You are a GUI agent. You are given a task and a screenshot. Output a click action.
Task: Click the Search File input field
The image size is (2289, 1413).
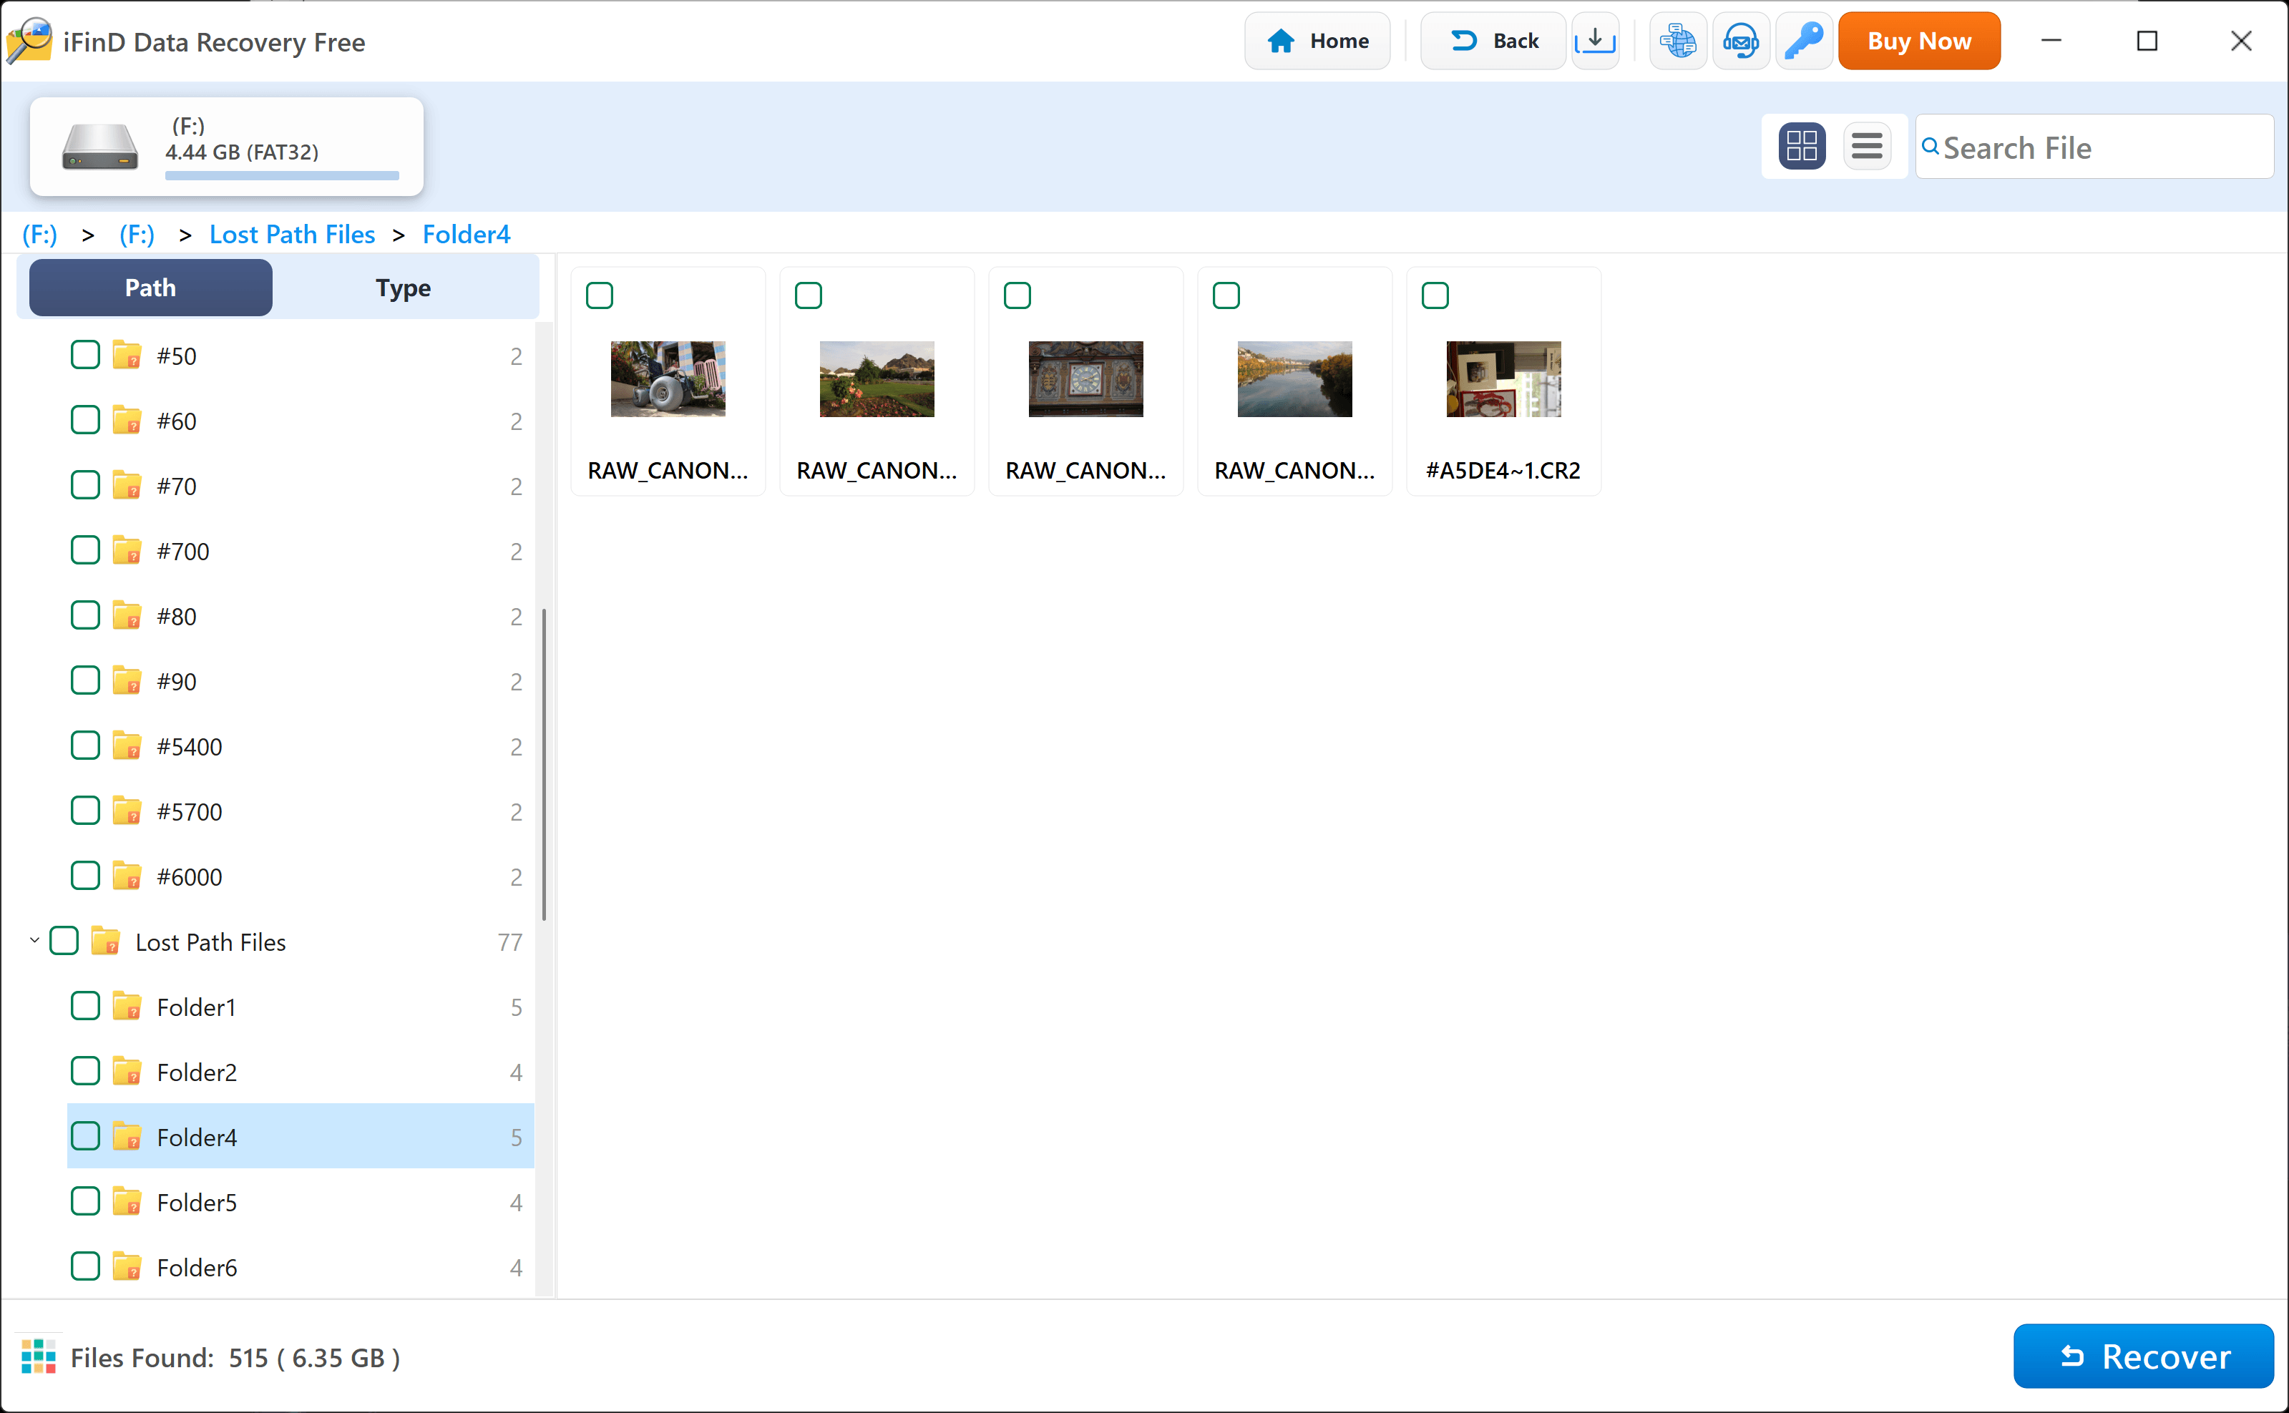[x=2094, y=147]
